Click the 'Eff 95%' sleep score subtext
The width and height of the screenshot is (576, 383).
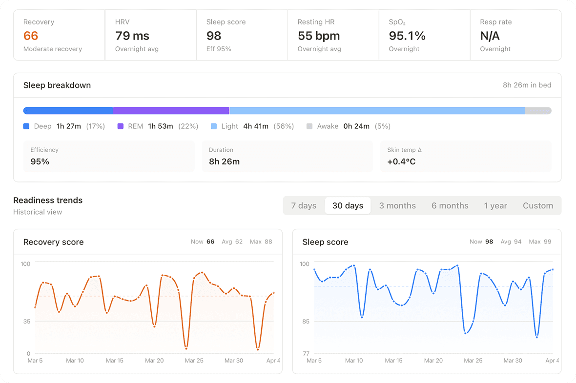[219, 49]
